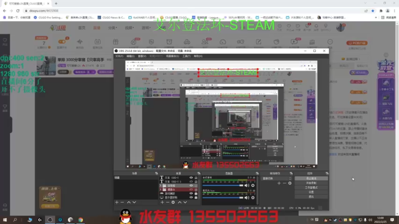This screenshot has width=399, height=224.
Task: Open the scene transition type dropdown
Action: (x=276, y=179)
